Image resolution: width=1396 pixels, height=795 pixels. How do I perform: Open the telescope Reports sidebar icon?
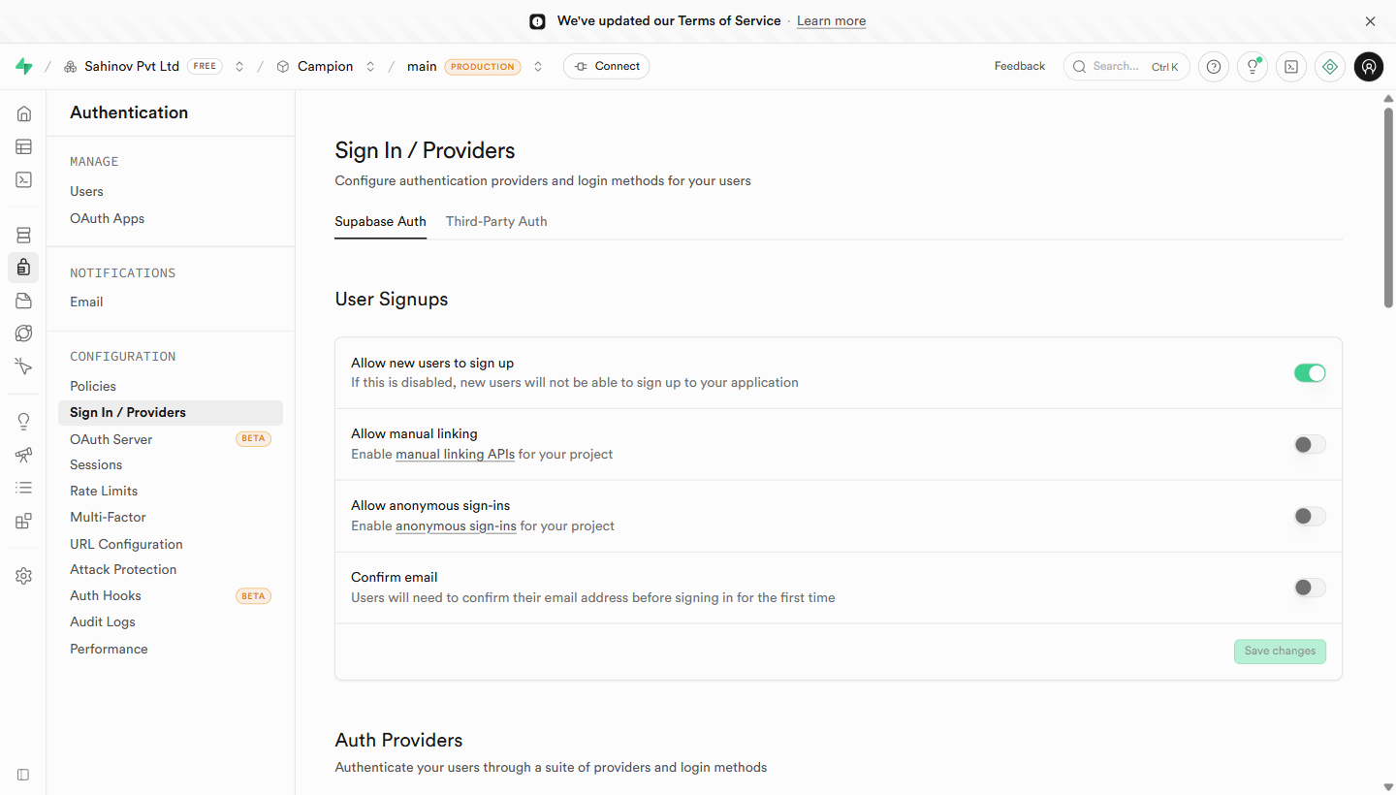pyautogui.click(x=23, y=455)
